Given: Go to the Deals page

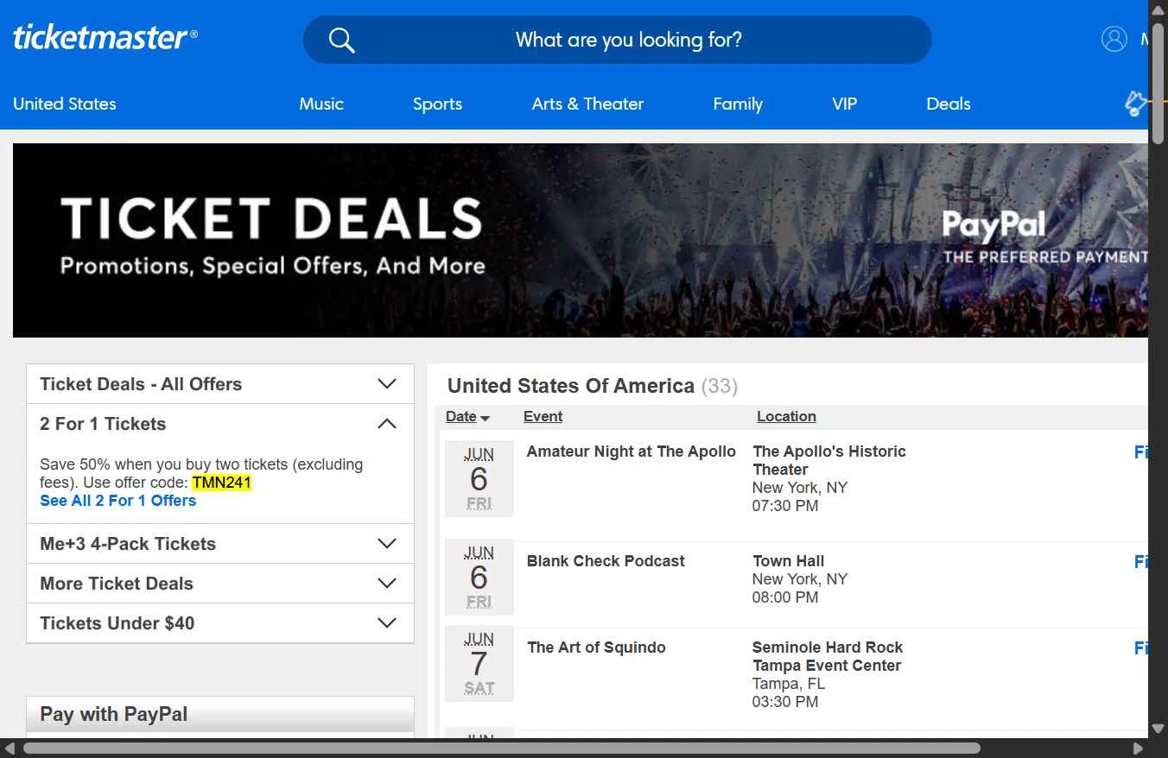Looking at the screenshot, I should pyautogui.click(x=948, y=104).
